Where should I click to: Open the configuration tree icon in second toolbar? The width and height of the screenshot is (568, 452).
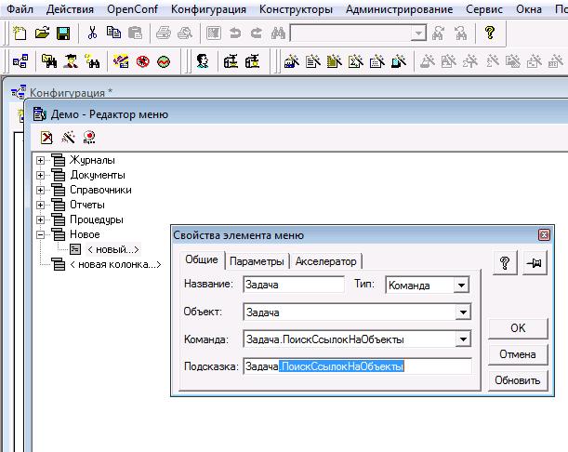pos(20,61)
